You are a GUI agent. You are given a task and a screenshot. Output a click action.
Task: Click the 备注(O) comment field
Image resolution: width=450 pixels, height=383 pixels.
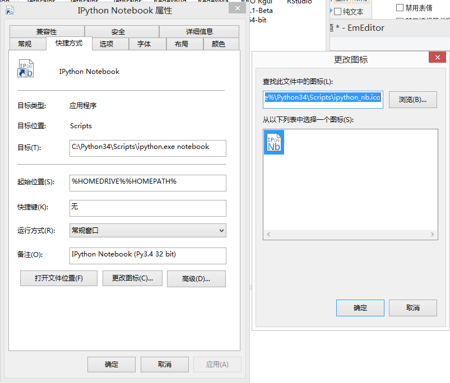pyautogui.click(x=148, y=256)
